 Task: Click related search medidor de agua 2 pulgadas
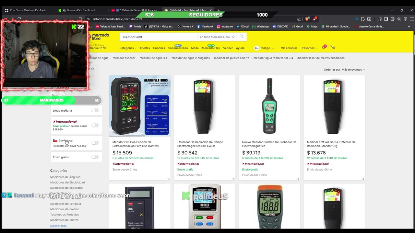click(191, 58)
